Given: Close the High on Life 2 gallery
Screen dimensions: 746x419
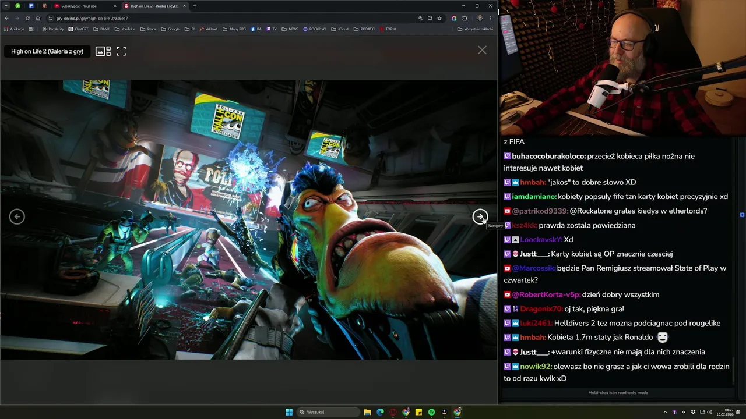Looking at the screenshot, I should (x=482, y=50).
